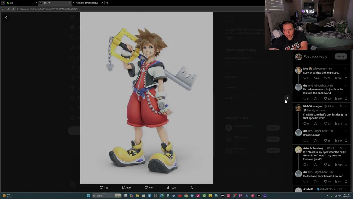
Task: Open more options on Axel off reply
Action: [346, 189]
